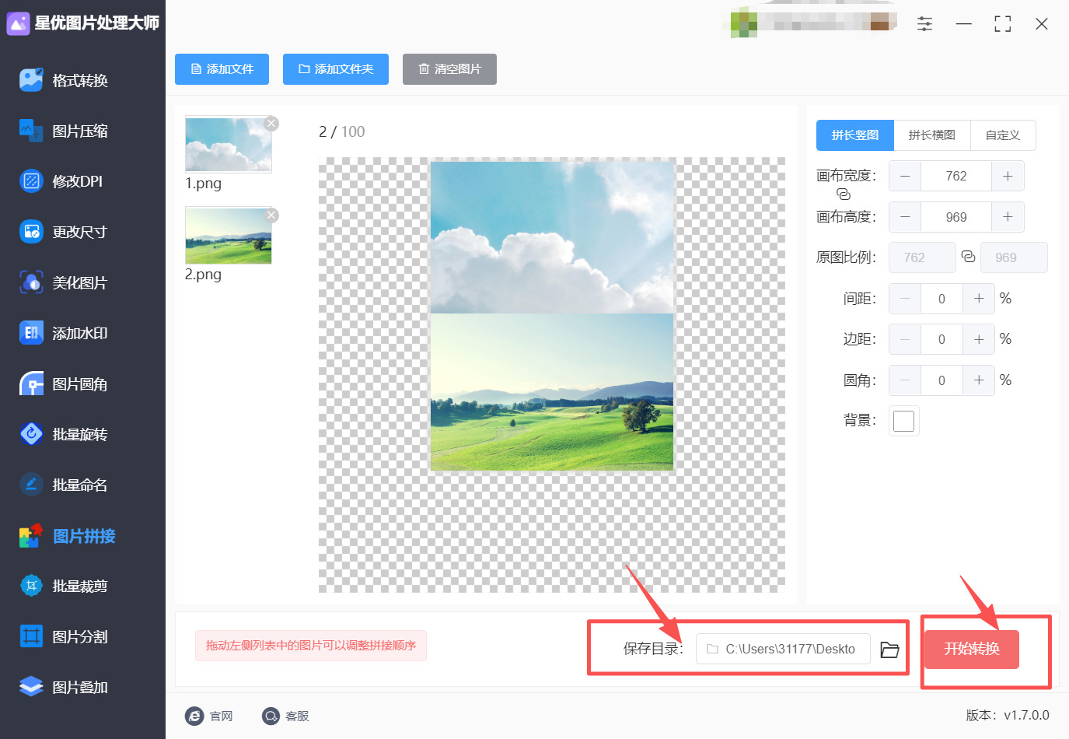Increase 画布宽度 with the plus button
Viewport: 1069px width, 739px height.
pos(1008,177)
